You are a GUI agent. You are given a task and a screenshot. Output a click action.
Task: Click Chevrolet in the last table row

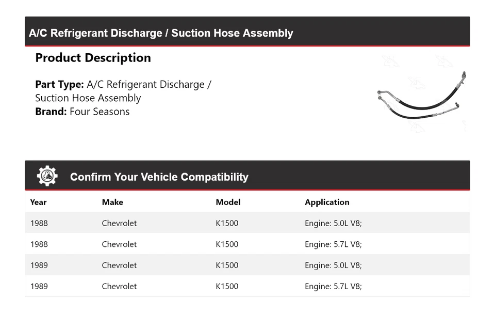119,286
